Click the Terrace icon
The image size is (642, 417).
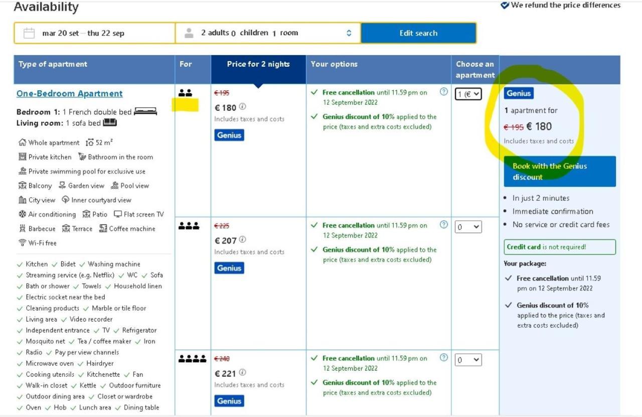[x=66, y=228]
